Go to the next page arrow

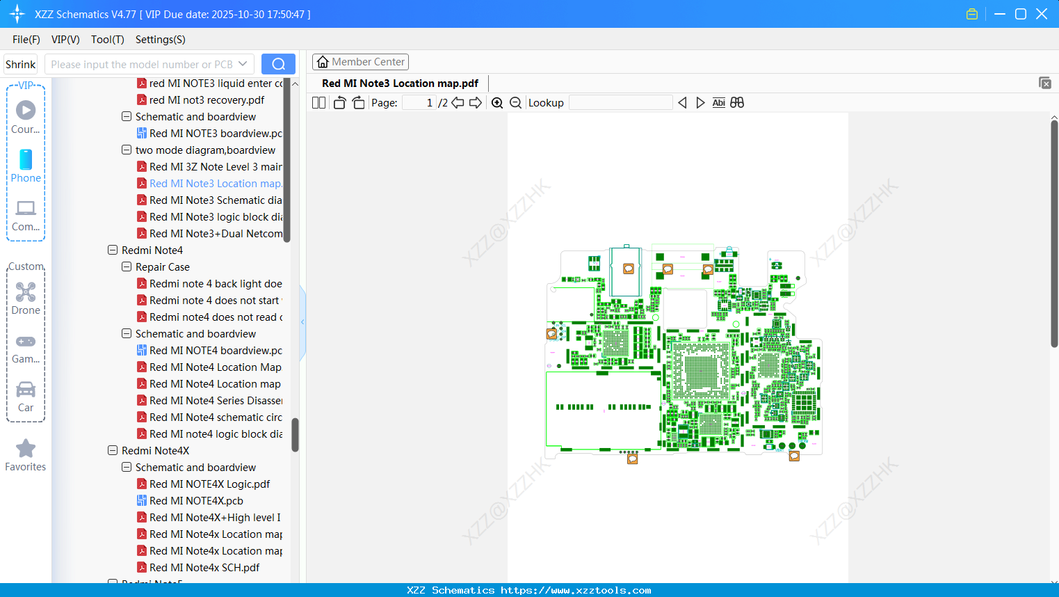pos(476,103)
